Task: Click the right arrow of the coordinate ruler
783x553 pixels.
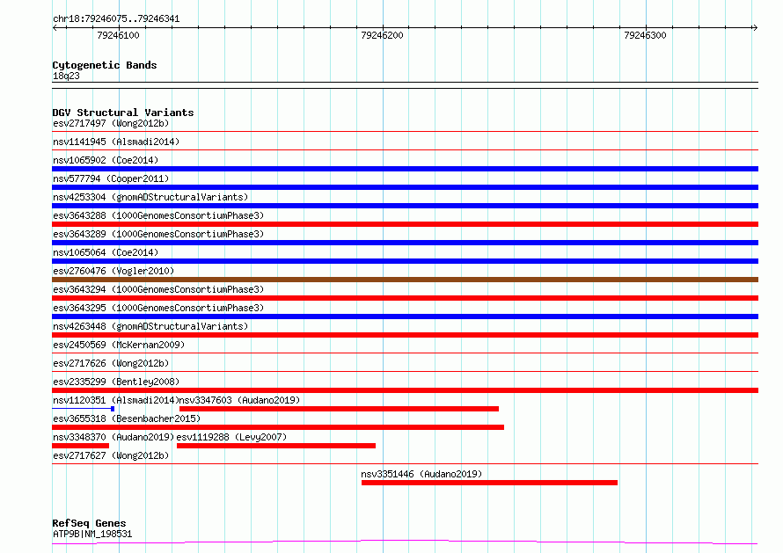Action: pyautogui.click(x=755, y=28)
